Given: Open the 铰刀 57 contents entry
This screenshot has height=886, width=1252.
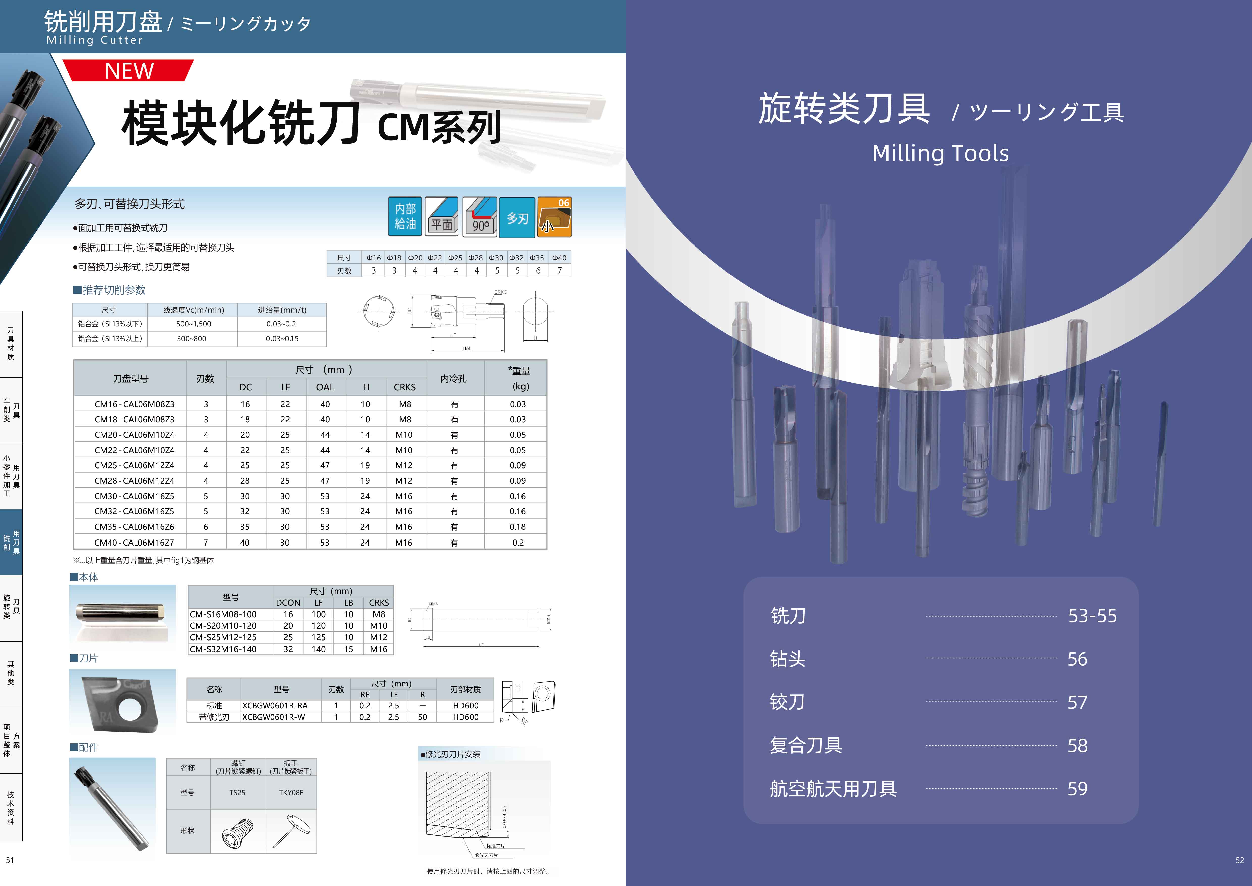Looking at the screenshot, I should point(929,702).
